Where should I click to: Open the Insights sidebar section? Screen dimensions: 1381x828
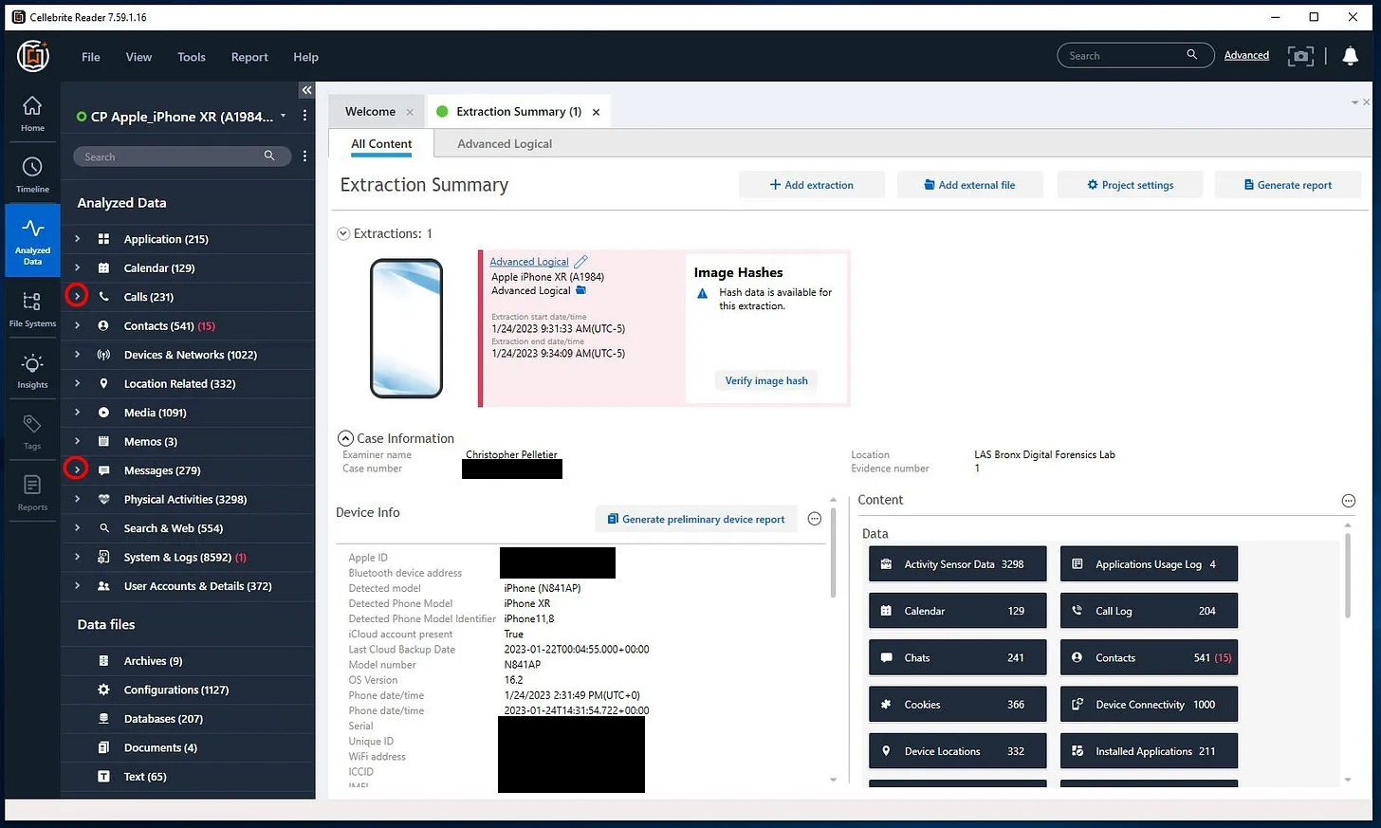[x=32, y=371]
